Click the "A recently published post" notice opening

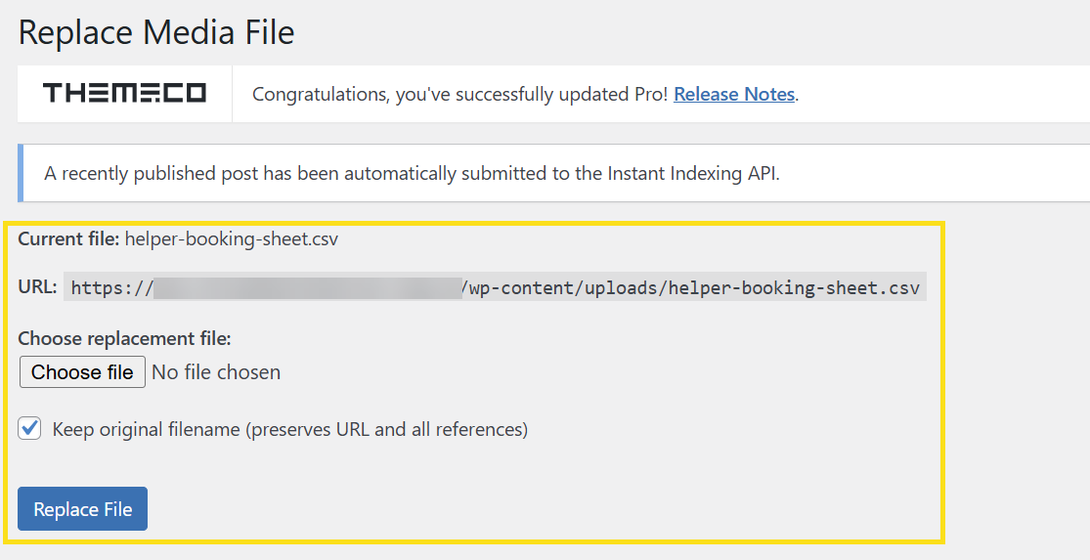pos(152,174)
